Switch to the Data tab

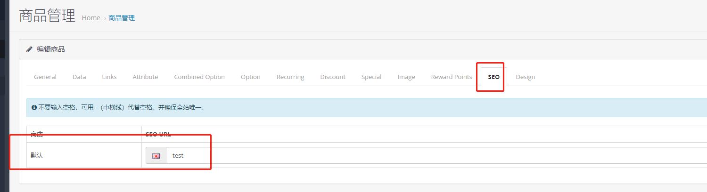click(79, 77)
